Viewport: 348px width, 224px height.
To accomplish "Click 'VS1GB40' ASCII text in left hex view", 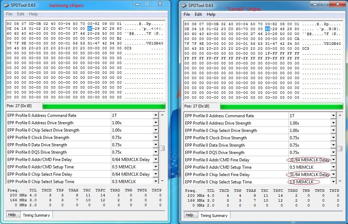I will [155, 43].
